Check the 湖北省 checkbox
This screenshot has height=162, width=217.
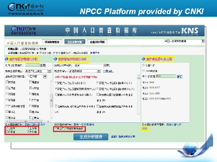click(30, 94)
